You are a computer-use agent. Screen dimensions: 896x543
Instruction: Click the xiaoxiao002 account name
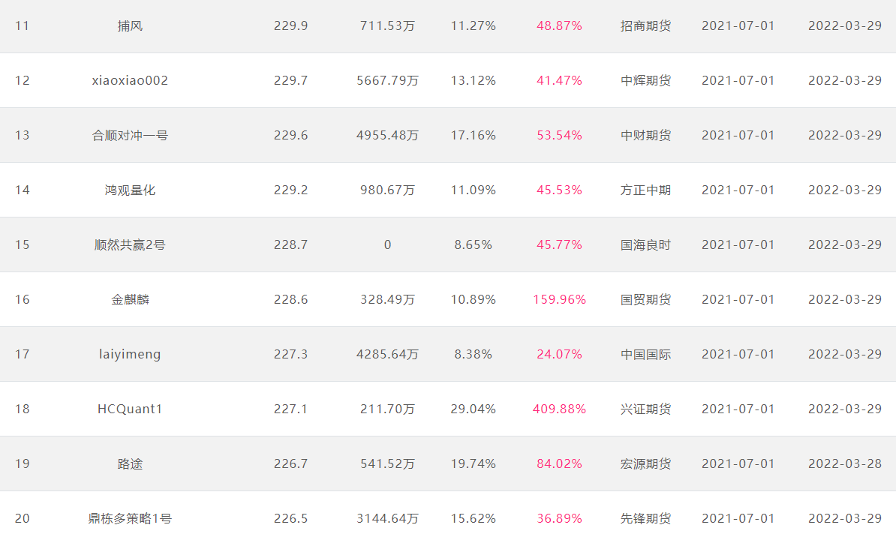pyautogui.click(x=130, y=80)
